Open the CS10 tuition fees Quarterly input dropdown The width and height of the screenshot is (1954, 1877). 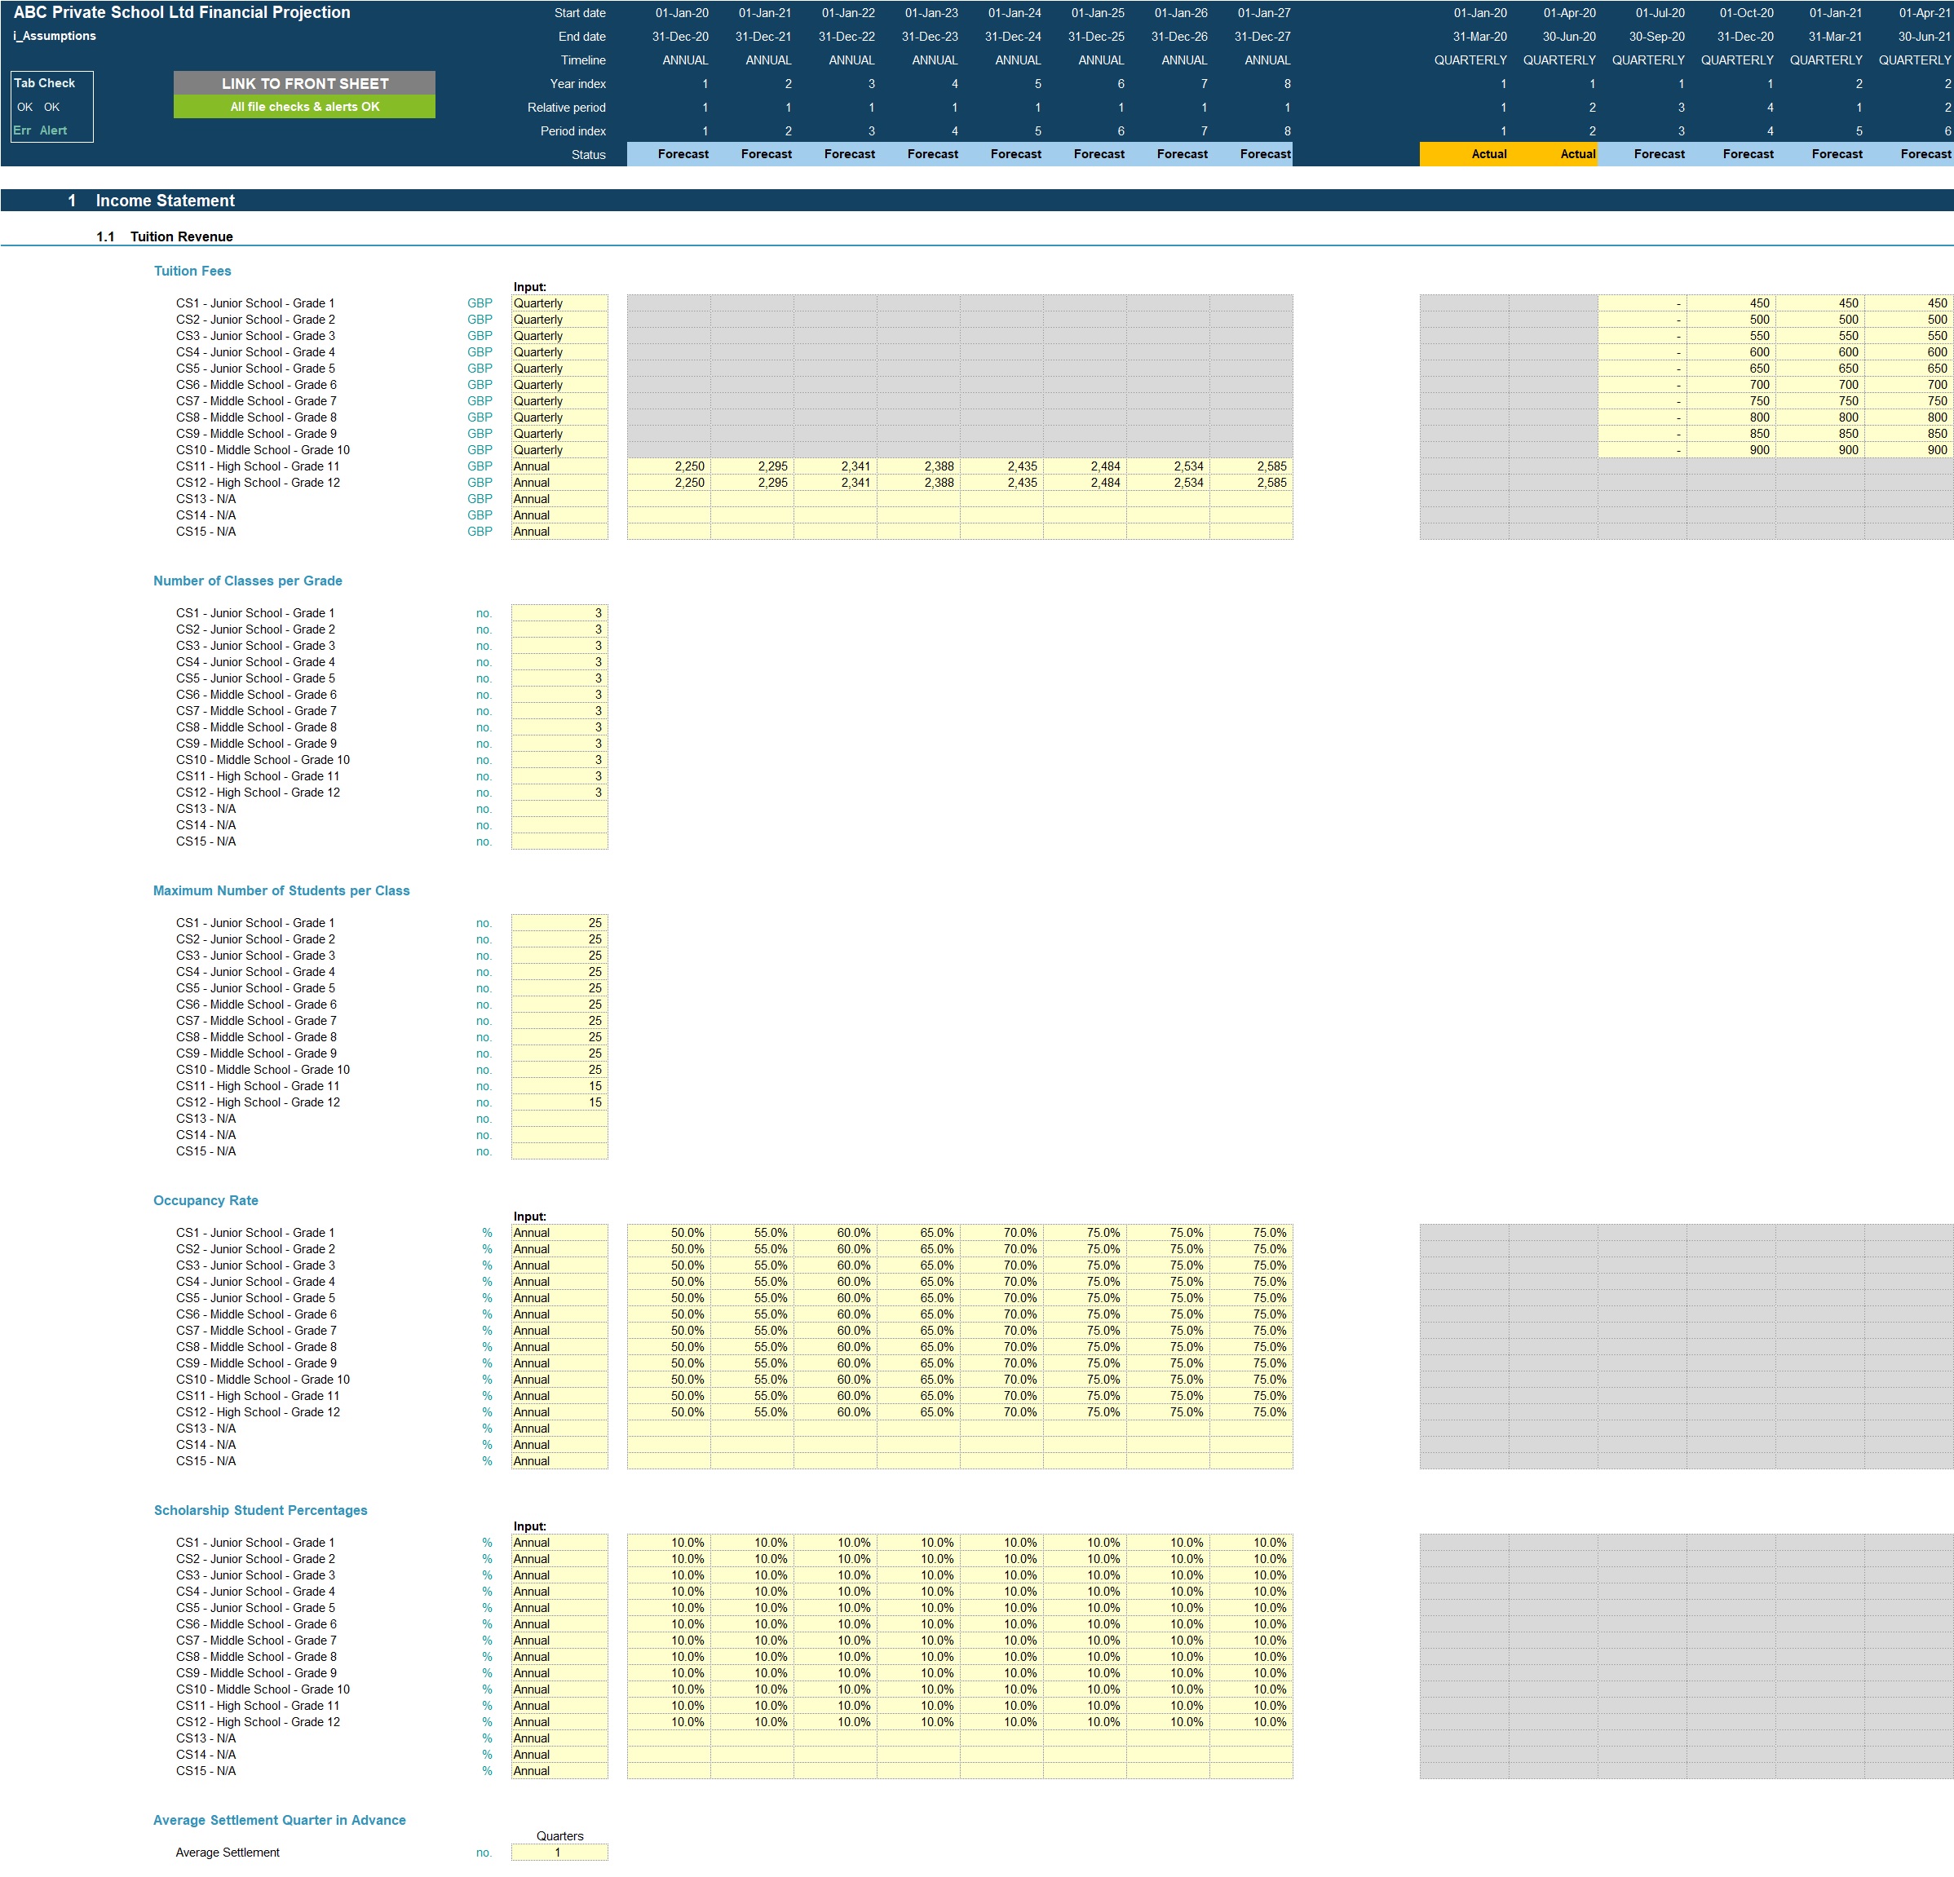click(x=559, y=451)
